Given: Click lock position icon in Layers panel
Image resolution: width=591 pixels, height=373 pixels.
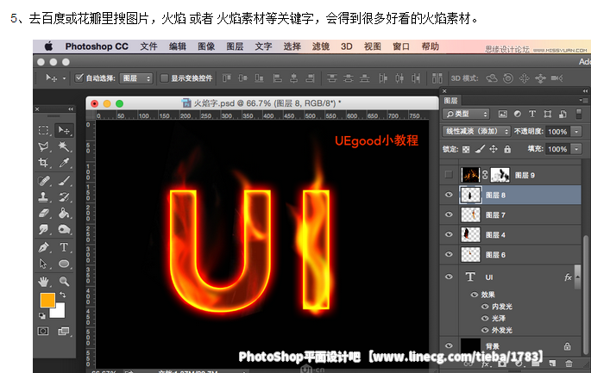Looking at the screenshot, I should [494, 149].
